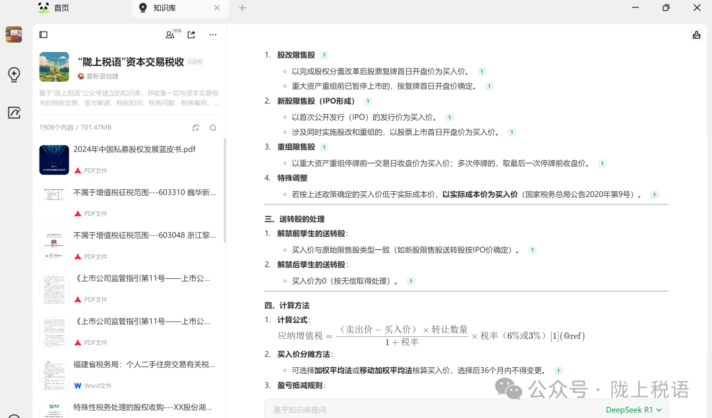Viewport: 712px width, 418px height.
Task: Select the 知识库 tab
Action: 165,8
